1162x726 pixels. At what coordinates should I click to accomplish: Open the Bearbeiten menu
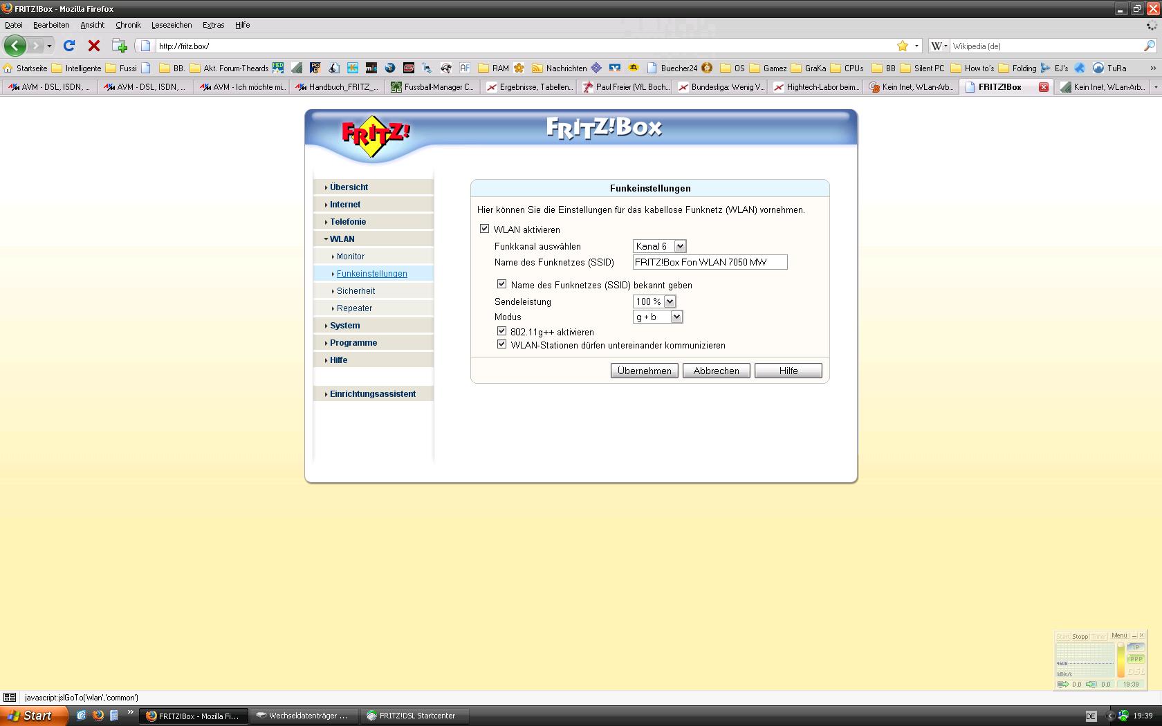pos(51,25)
